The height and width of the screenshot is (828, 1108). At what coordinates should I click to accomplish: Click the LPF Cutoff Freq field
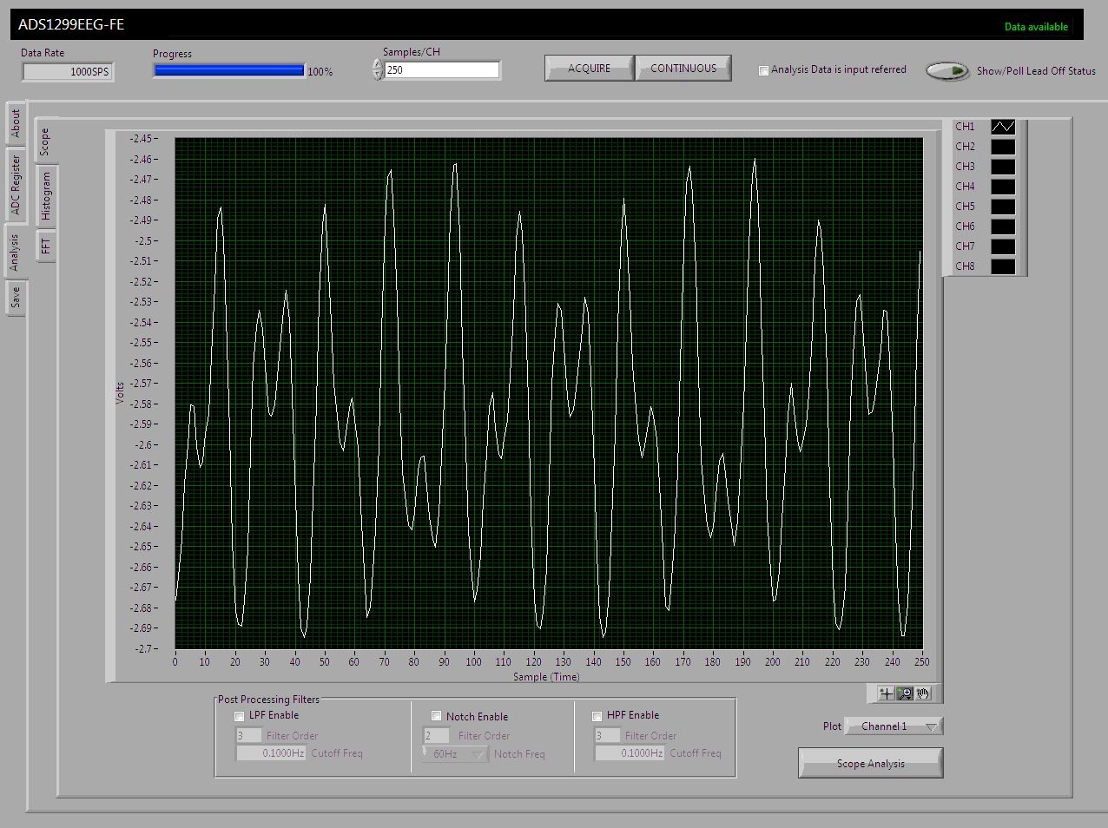(x=271, y=753)
